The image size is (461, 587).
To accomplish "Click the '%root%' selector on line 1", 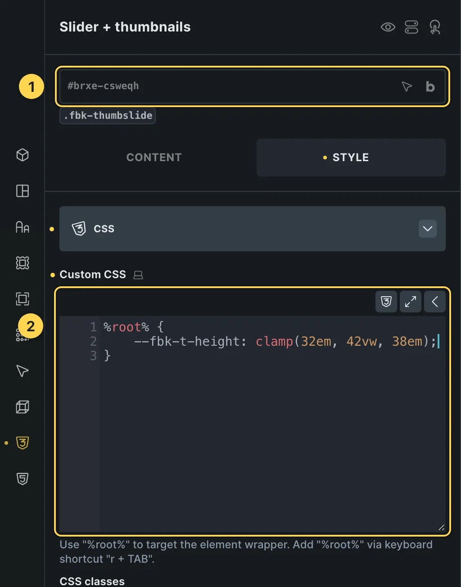I will pyautogui.click(x=126, y=327).
